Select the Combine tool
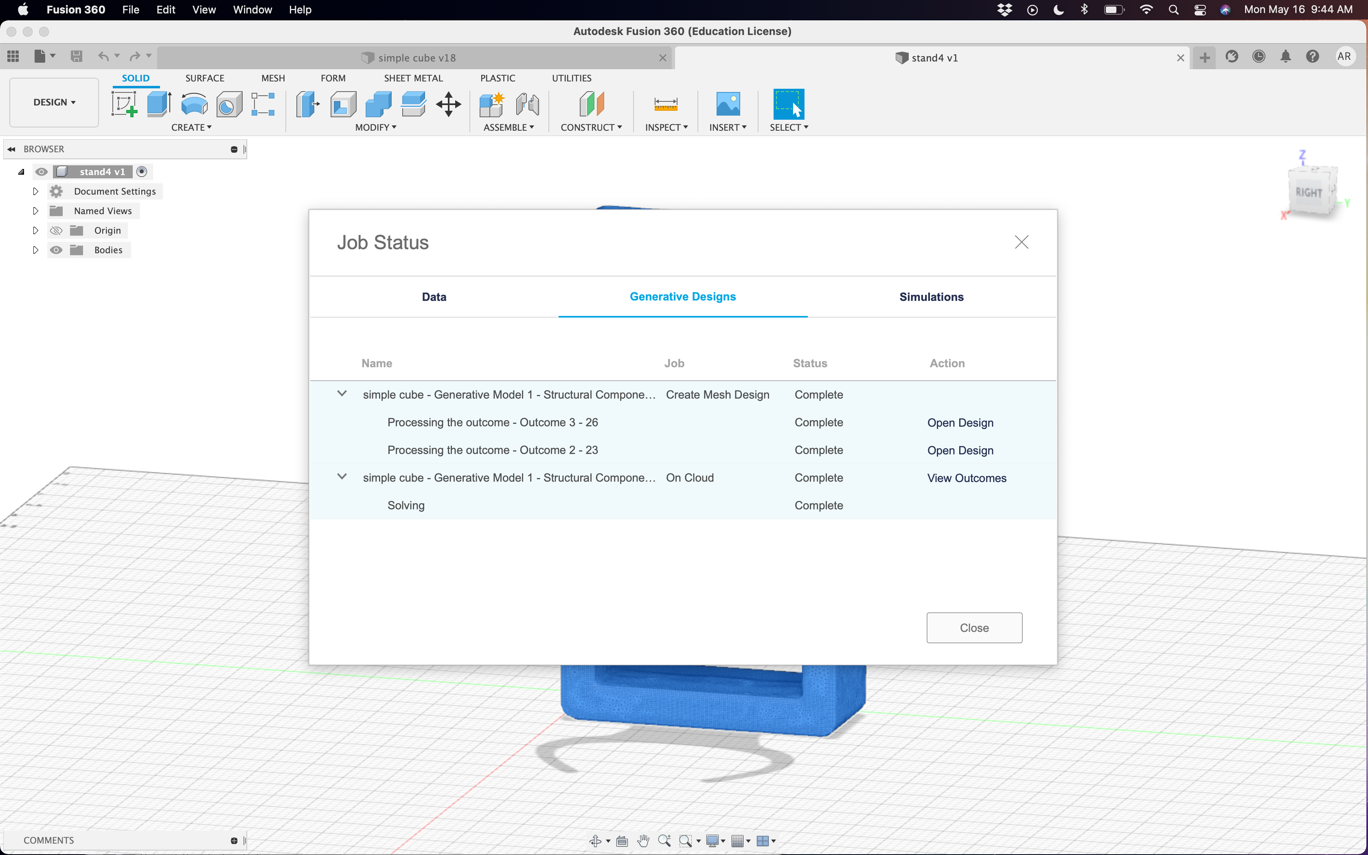Viewport: 1368px width, 855px height. 378,105
